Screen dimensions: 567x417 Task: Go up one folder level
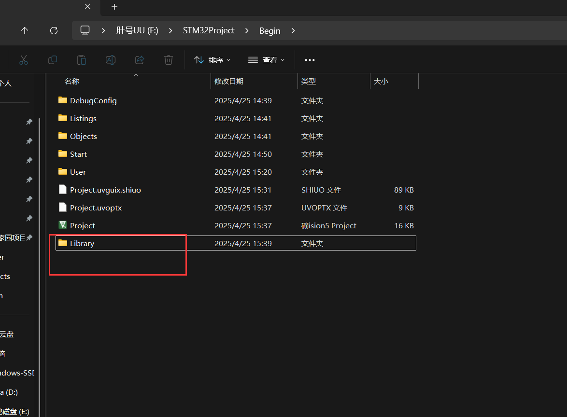25,31
